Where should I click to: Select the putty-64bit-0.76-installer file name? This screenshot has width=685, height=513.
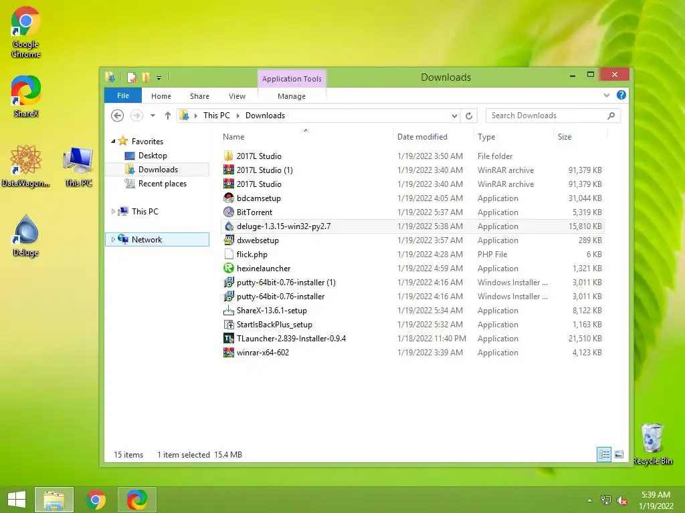coord(280,296)
